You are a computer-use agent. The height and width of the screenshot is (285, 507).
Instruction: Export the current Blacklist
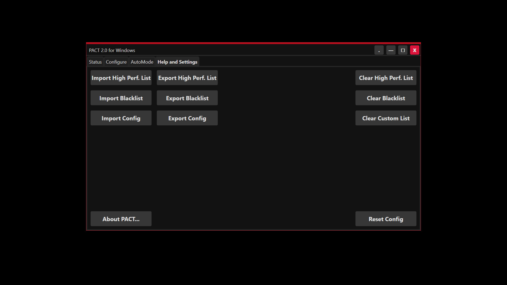pos(187,98)
